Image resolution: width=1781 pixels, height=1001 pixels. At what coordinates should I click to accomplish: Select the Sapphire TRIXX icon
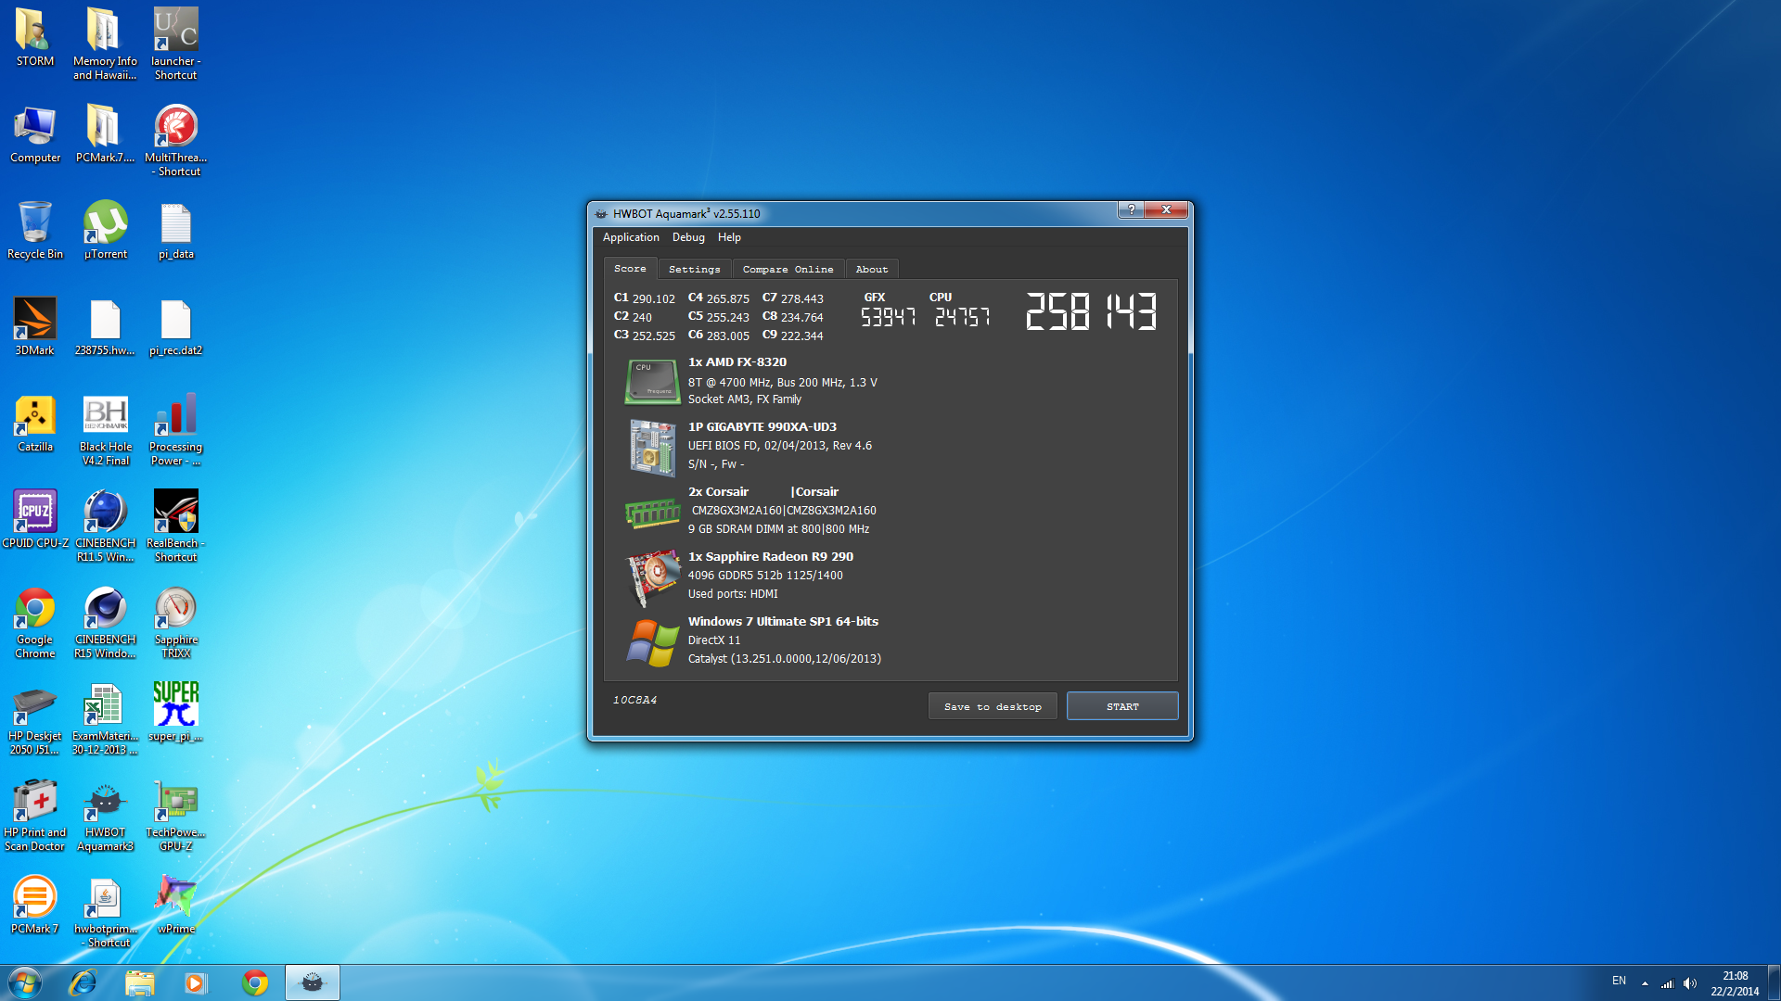coord(175,622)
